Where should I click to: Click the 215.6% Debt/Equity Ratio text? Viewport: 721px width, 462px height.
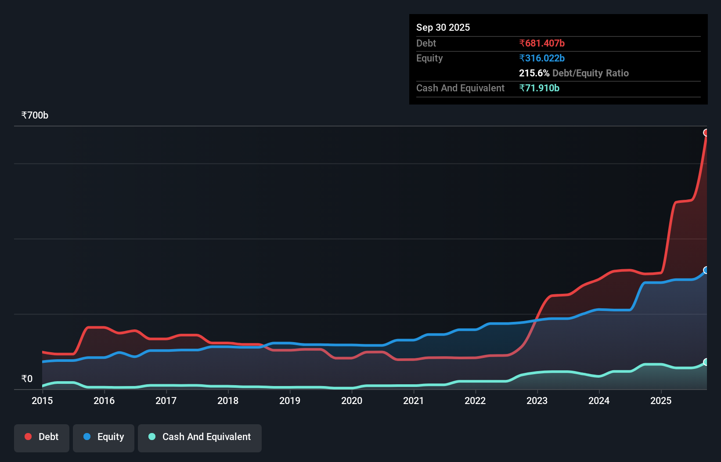(x=573, y=73)
